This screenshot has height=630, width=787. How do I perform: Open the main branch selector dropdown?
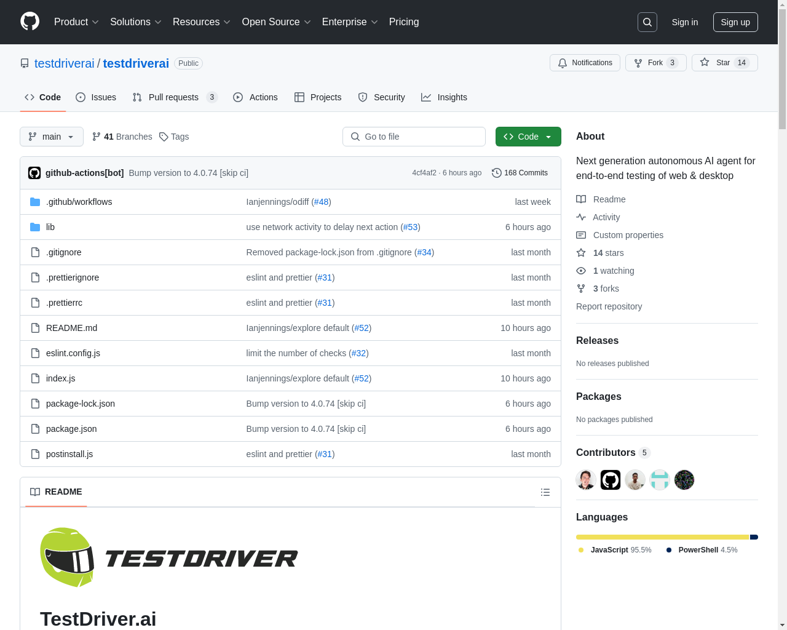52,137
